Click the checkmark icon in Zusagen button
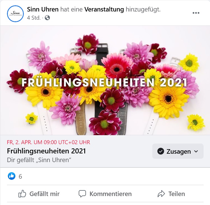 click(x=161, y=151)
